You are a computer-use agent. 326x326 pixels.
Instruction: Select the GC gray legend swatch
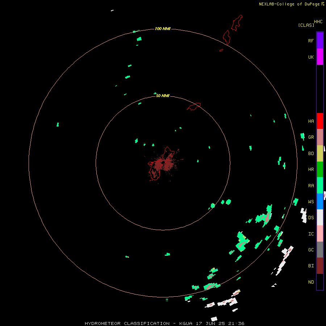coord(320,250)
